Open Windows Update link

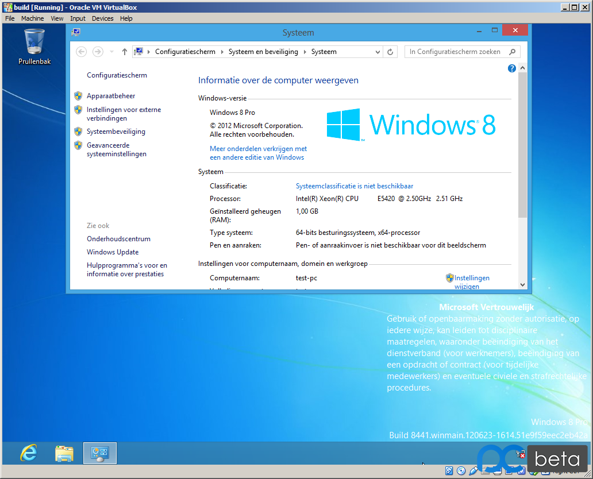pyautogui.click(x=113, y=252)
